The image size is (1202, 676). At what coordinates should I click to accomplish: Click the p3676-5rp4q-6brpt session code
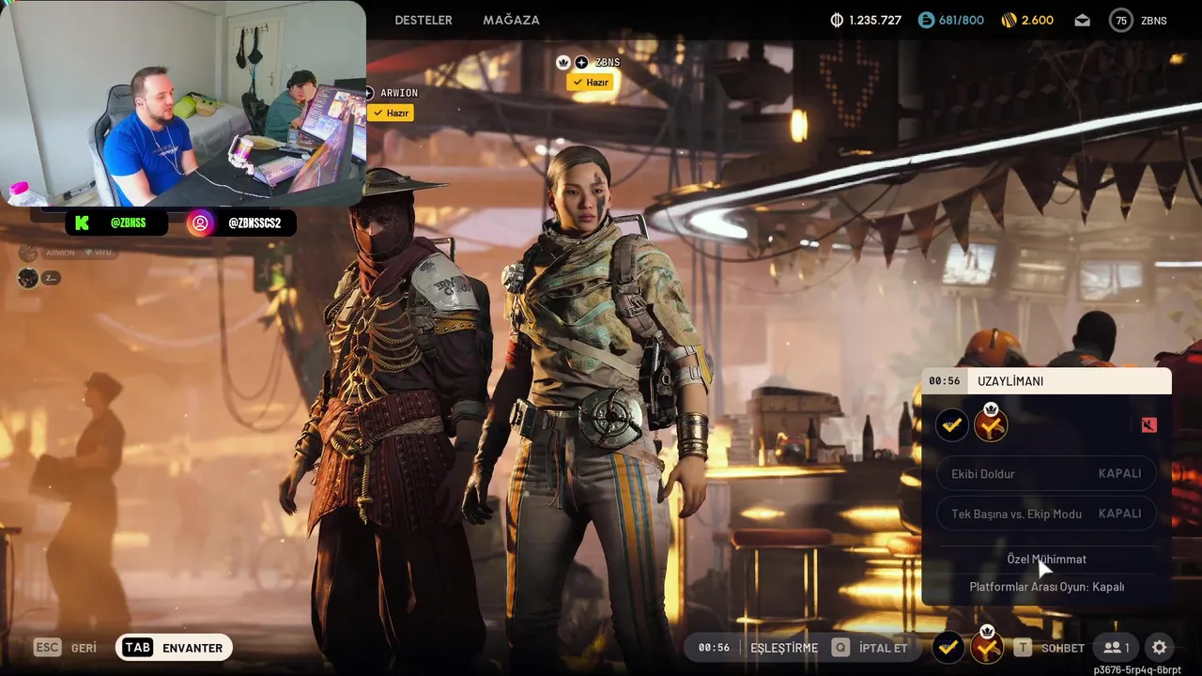tap(1137, 670)
